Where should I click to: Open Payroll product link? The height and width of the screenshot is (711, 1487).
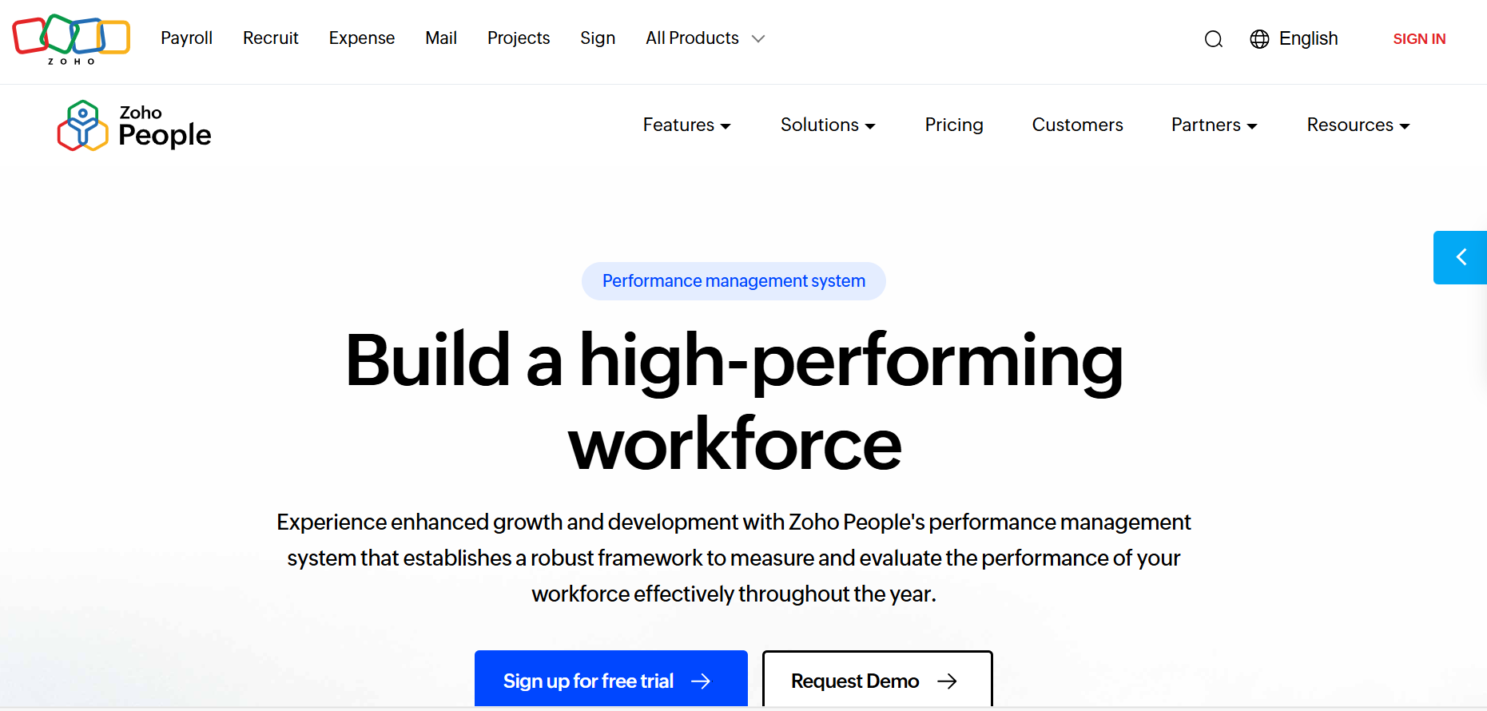point(186,38)
